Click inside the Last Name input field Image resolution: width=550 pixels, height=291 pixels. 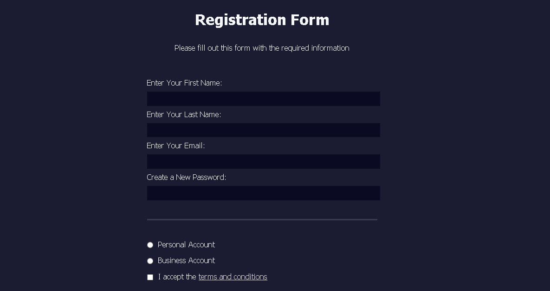point(263,130)
